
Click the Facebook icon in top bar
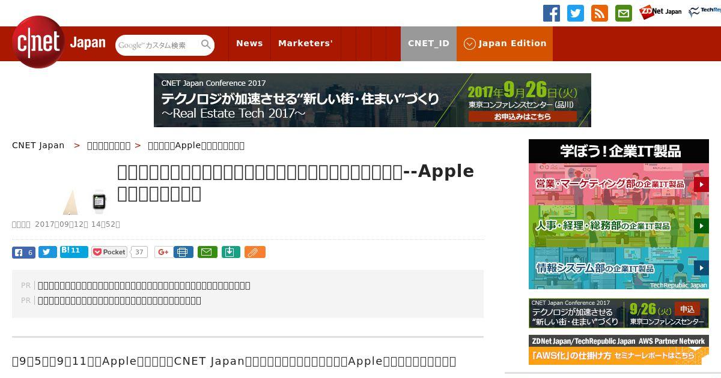(x=552, y=13)
